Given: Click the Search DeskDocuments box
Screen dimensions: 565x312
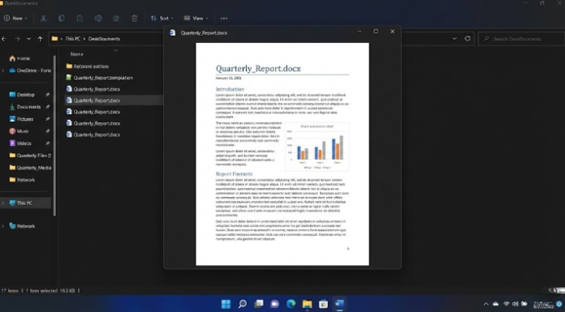Looking at the screenshot, I should coord(521,39).
